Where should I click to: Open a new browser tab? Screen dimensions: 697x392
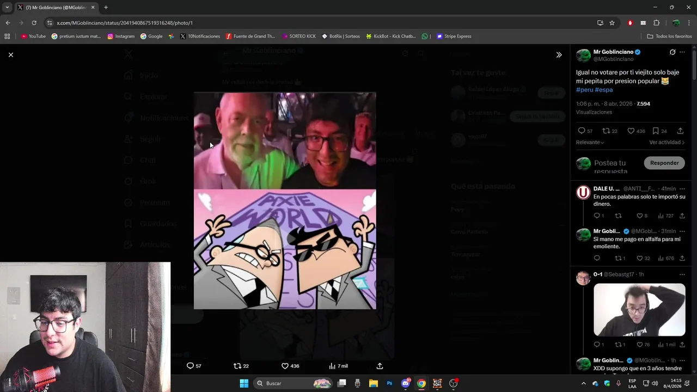coord(106,7)
